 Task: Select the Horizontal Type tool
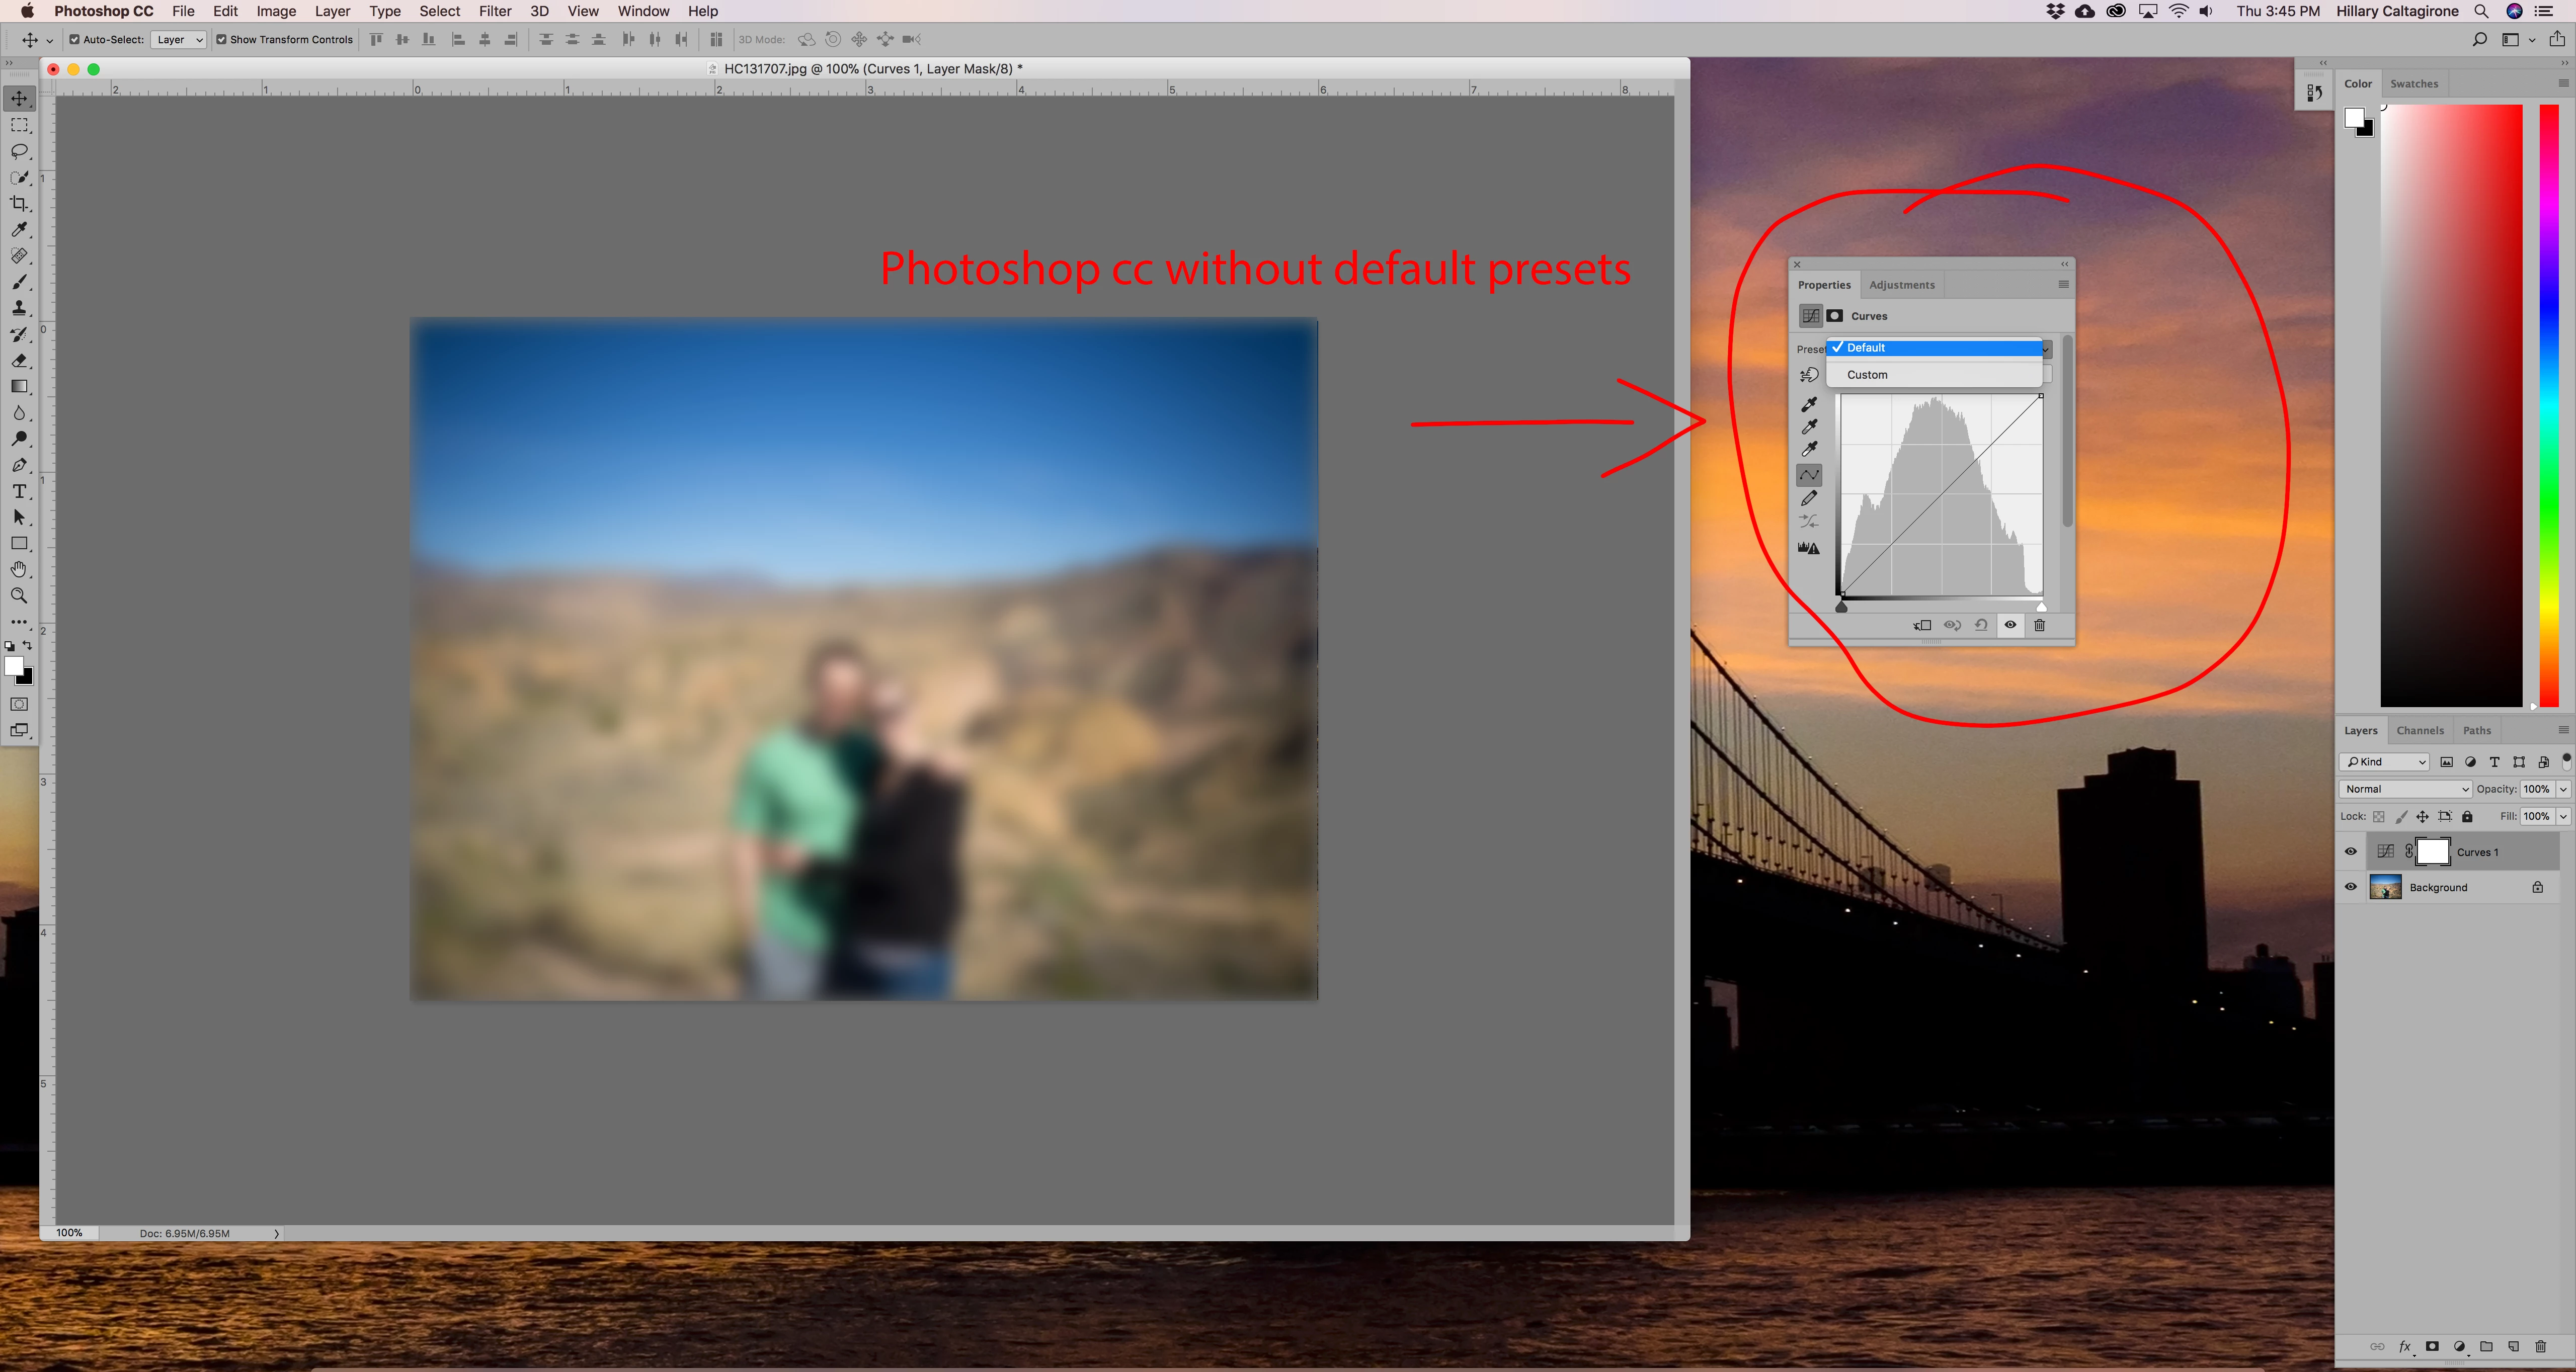click(x=19, y=492)
